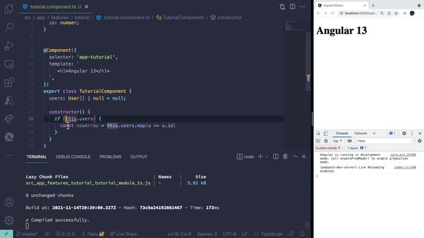Screen dimensions: 424x238
Task: Open editor More Actions ellipsis
Action: coord(302,7)
